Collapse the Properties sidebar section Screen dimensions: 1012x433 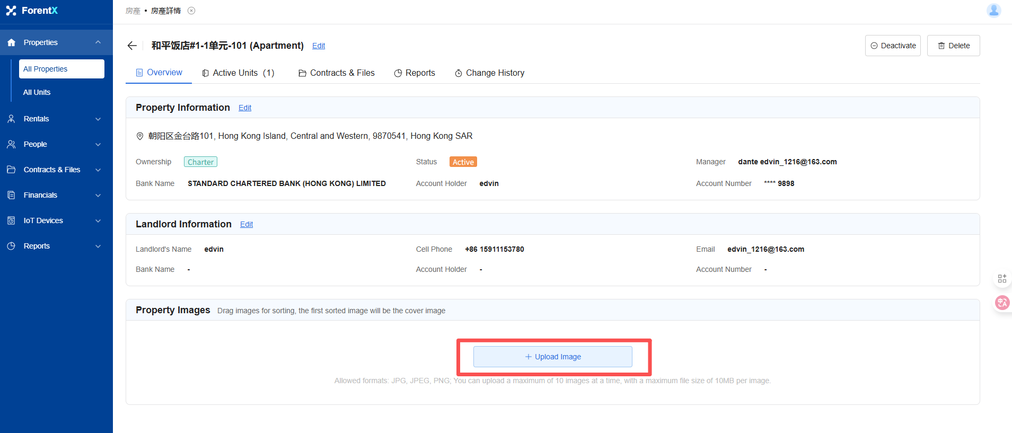click(98, 42)
